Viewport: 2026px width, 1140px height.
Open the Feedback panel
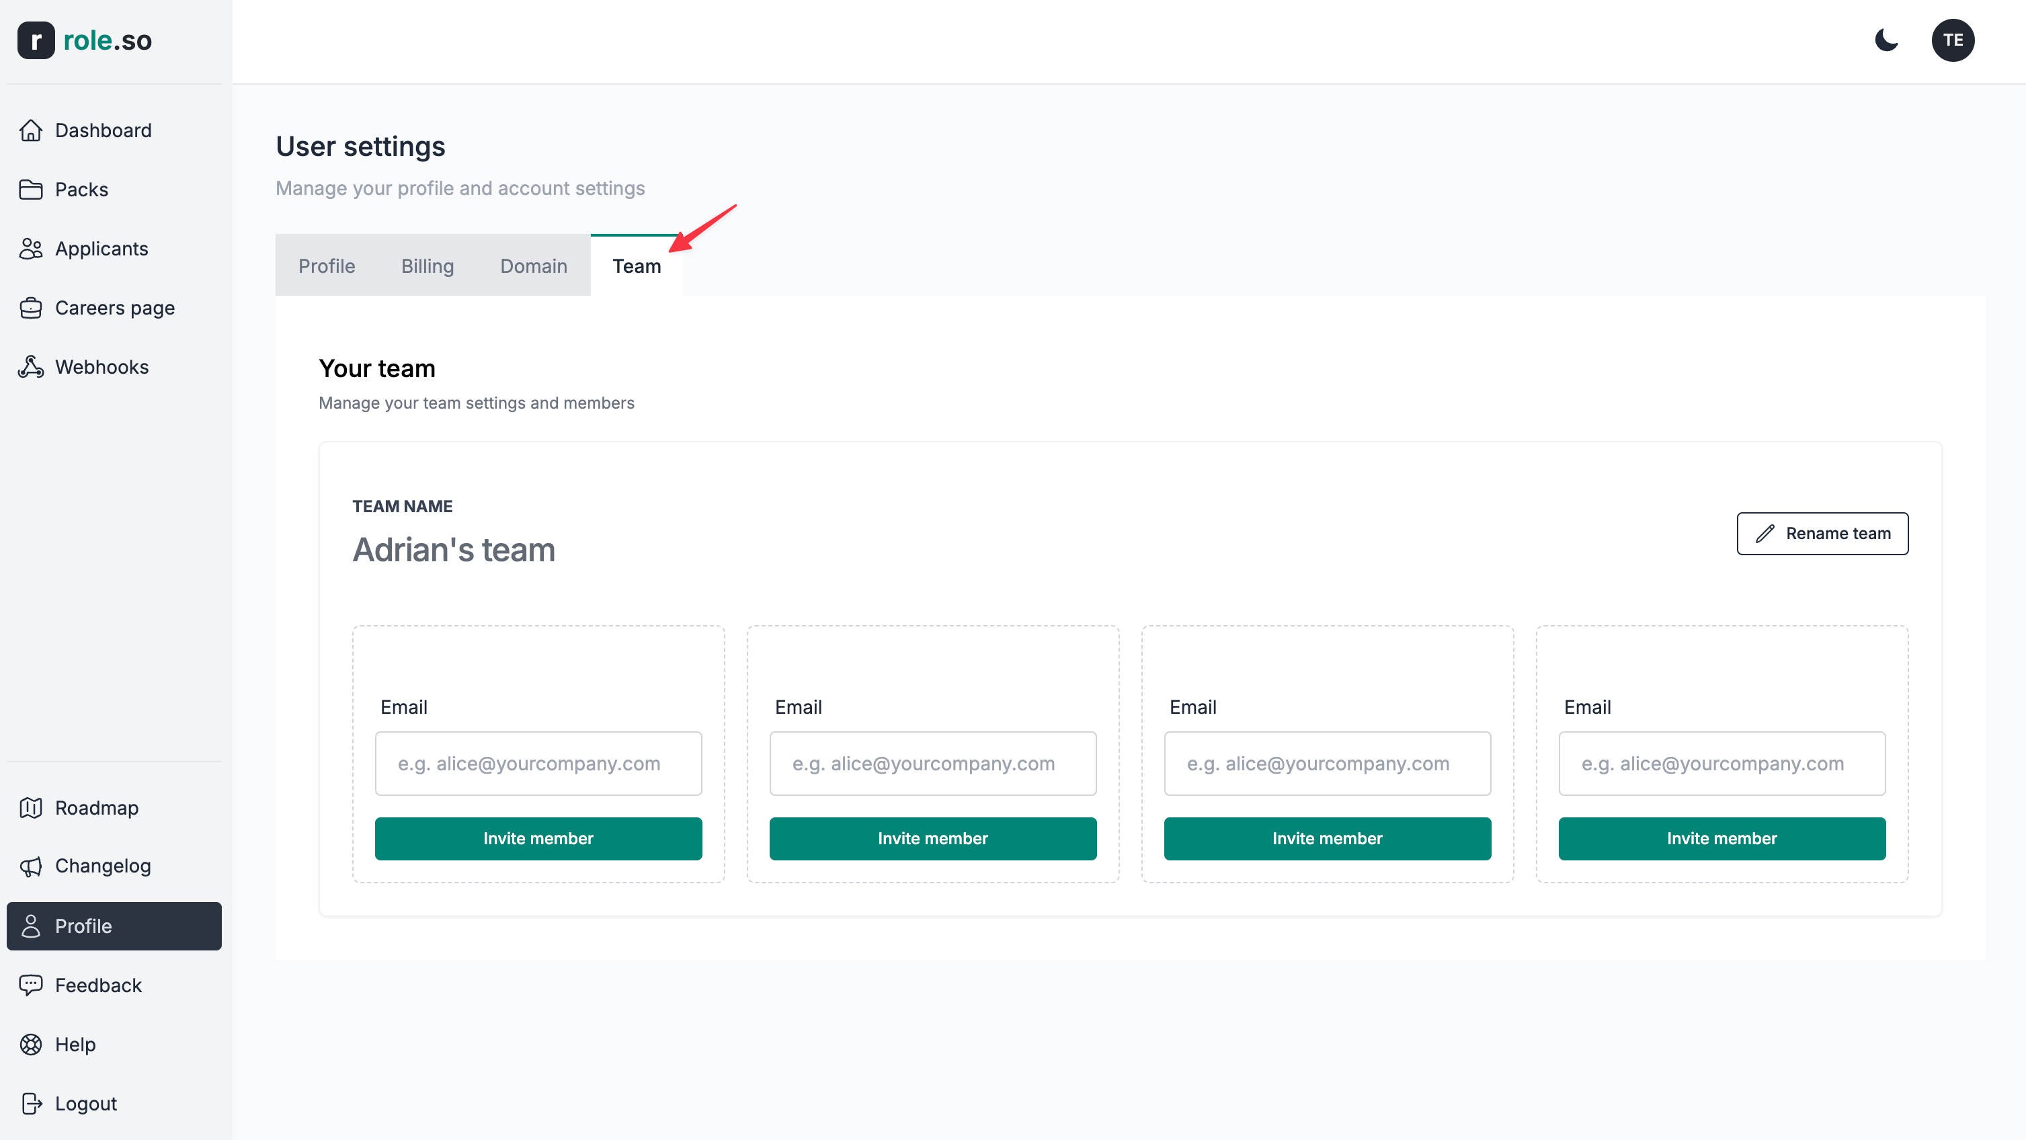point(97,984)
